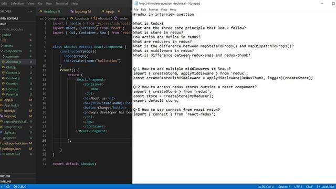Click 'Q-3 How to use connect' line

pyautogui.click(x=176, y=110)
